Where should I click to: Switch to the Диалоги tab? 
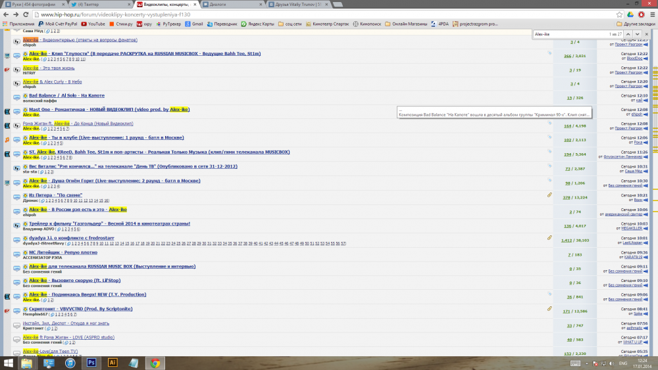(x=232, y=4)
